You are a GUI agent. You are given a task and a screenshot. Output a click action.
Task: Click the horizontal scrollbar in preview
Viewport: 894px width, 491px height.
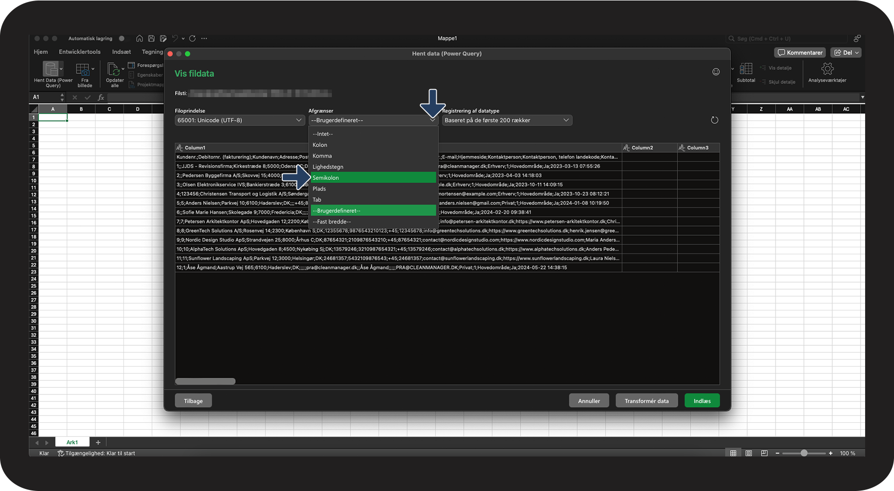coord(205,381)
